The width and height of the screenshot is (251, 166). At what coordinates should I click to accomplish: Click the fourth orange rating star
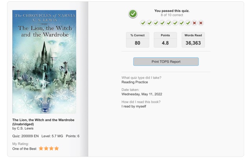click(56, 148)
